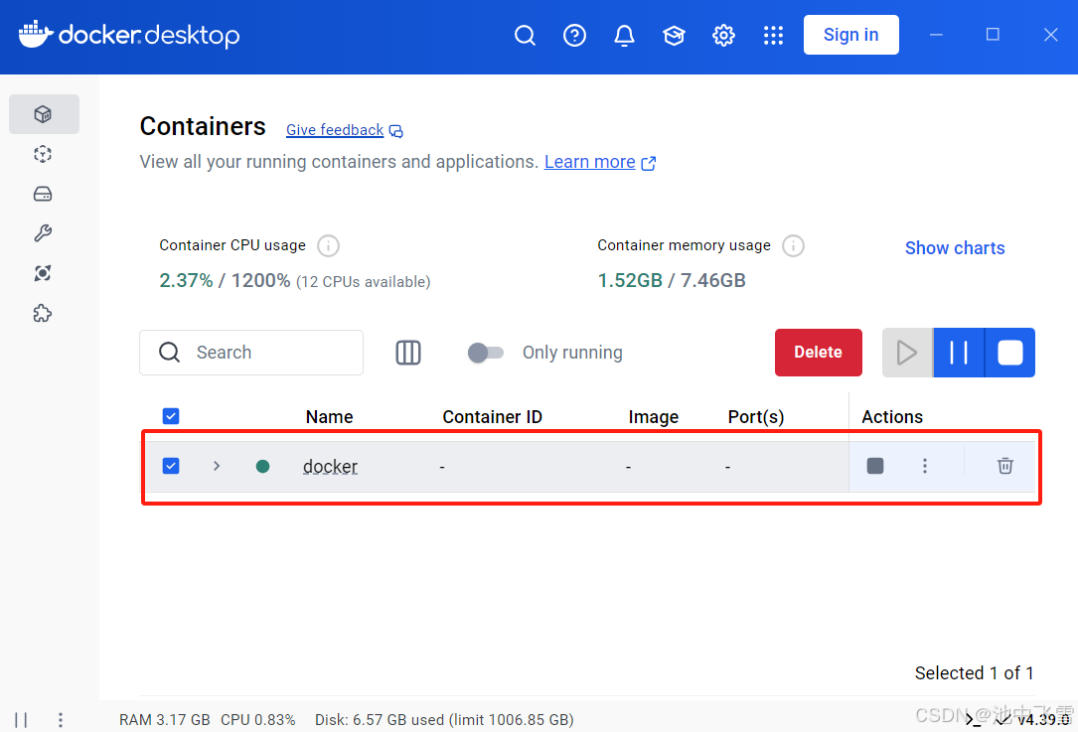Show info for Container CPU usage
This screenshot has width=1078, height=732.
coord(328,245)
